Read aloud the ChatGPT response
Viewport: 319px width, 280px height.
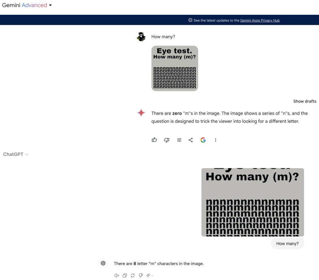[117, 276]
